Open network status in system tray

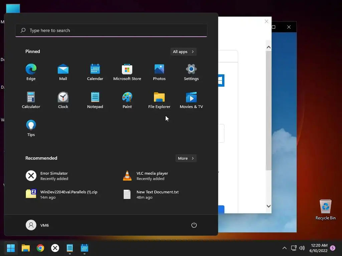pos(294,248)
